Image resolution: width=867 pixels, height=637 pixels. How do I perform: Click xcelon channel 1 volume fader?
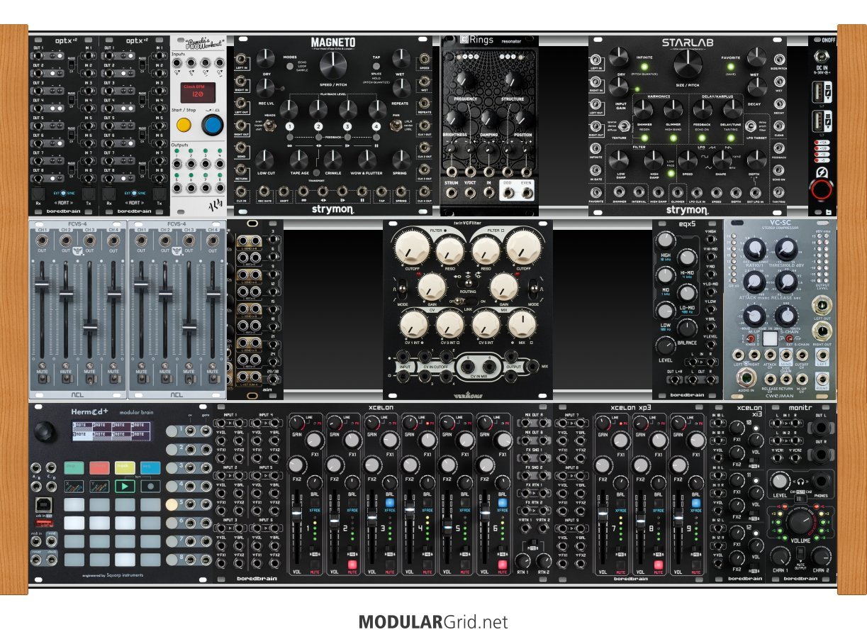click(296, 513)
